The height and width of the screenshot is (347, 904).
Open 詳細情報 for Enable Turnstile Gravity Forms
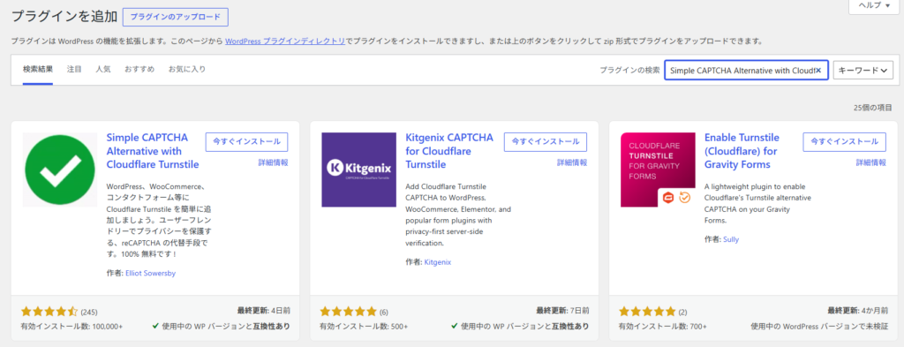871,162
